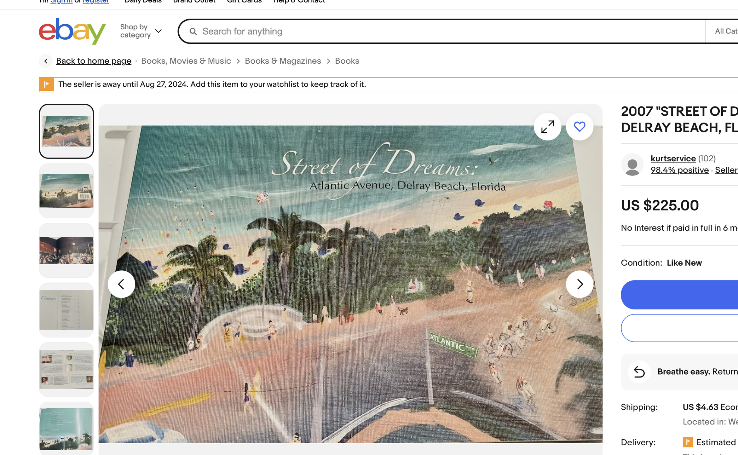
Task: Add item to watchlist with heart icon
Action: pos(579,127)
